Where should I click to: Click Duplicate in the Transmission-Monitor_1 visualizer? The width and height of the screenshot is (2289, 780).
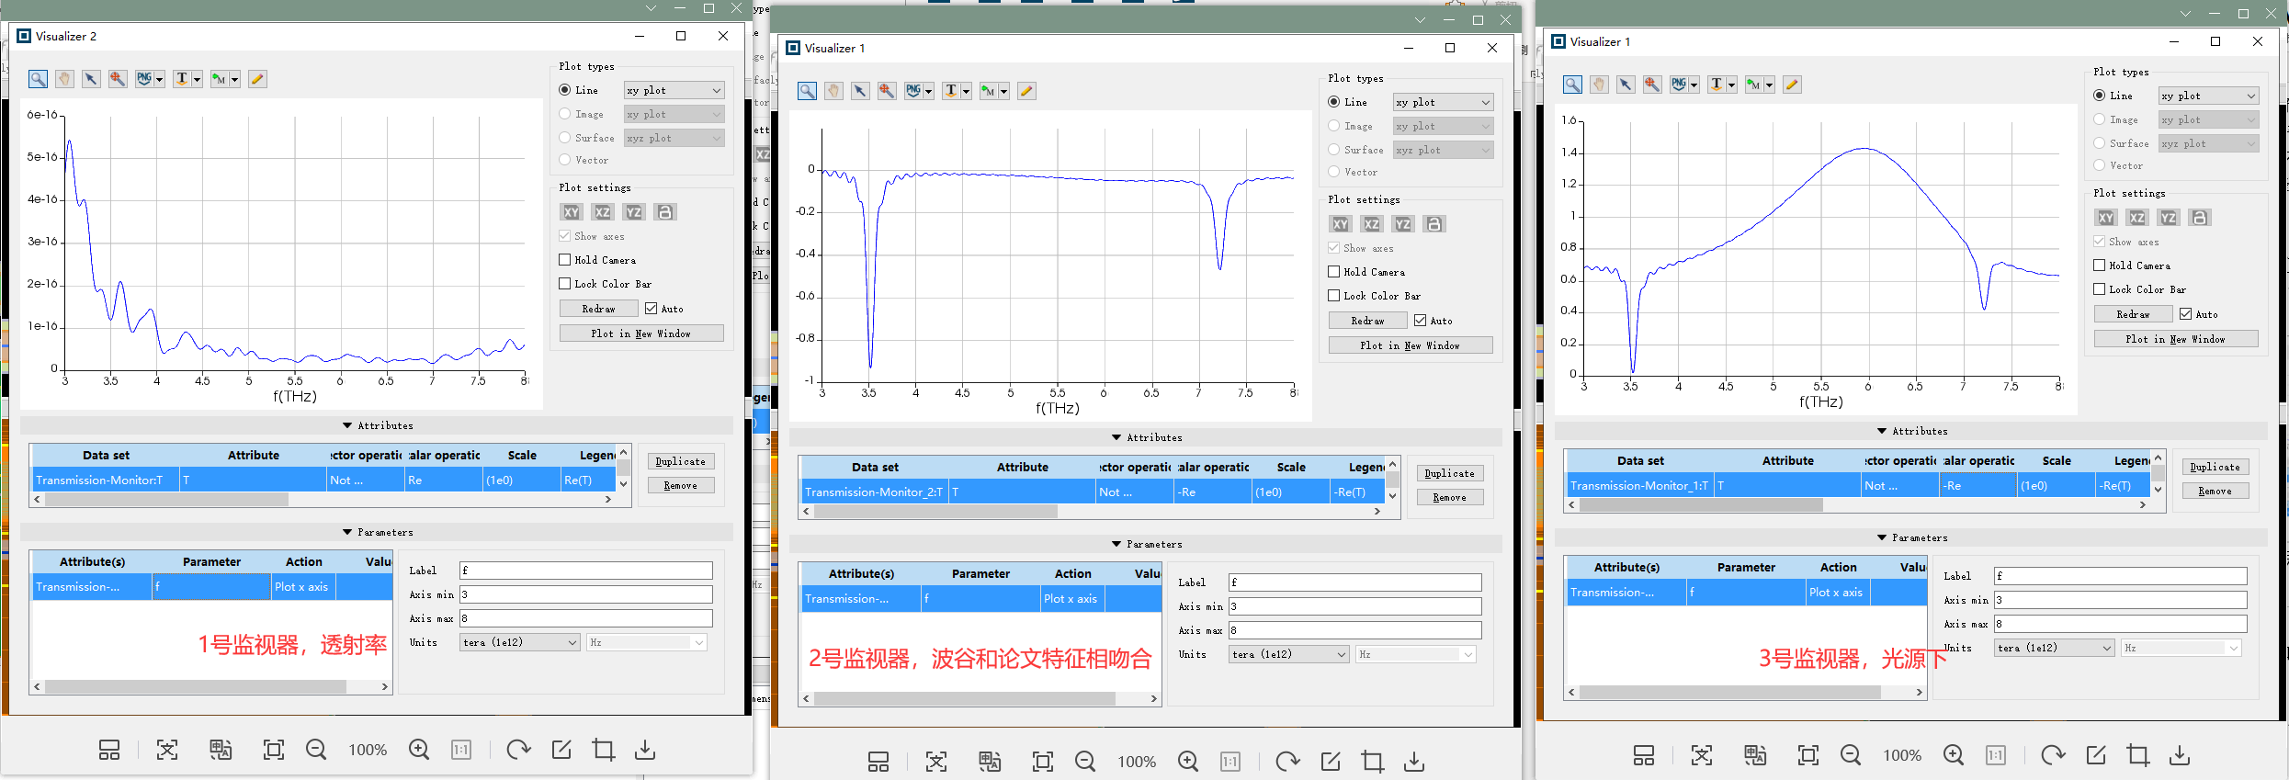2215,467
